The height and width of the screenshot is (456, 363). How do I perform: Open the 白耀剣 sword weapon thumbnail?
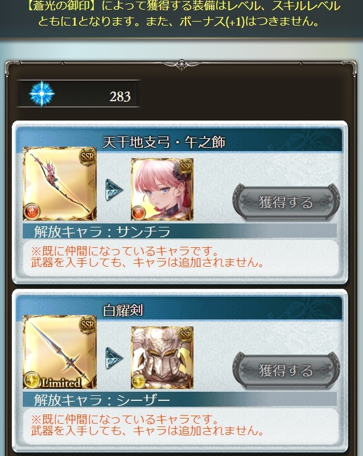pyautogui.click(x=60, y=352)
